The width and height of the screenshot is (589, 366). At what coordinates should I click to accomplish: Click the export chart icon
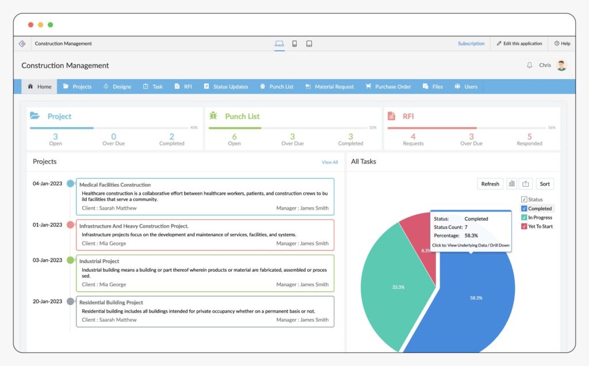click(526, 184)
